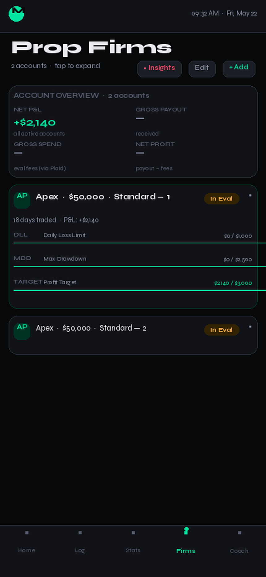The width and height of the screenshot is (266, 577).
Task: Open the Log tab icon
Action: (80, 533)
